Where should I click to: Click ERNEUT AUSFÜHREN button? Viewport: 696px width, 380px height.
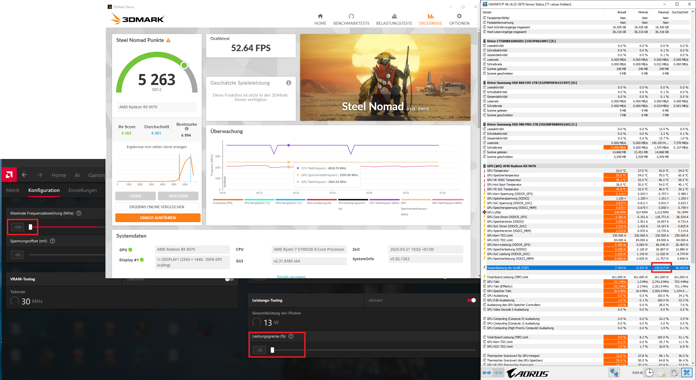coord(158,218)
